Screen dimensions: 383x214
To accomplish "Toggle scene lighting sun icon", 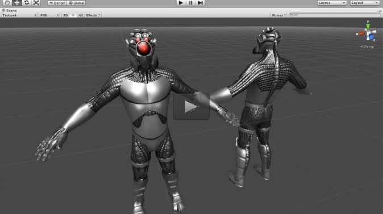I will click(x=73, y=15).
